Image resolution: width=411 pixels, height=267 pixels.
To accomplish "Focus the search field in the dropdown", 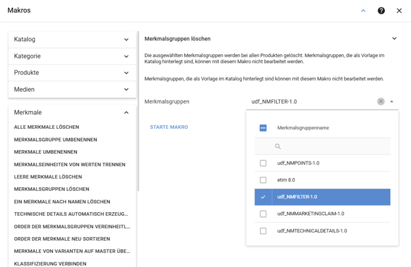I will (x=323, y=147).
